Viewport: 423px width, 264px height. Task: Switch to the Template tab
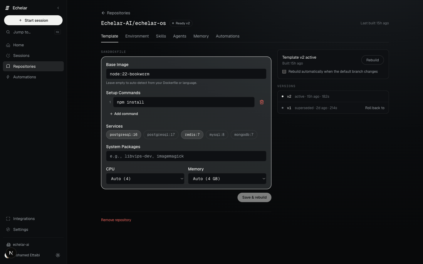110,36
